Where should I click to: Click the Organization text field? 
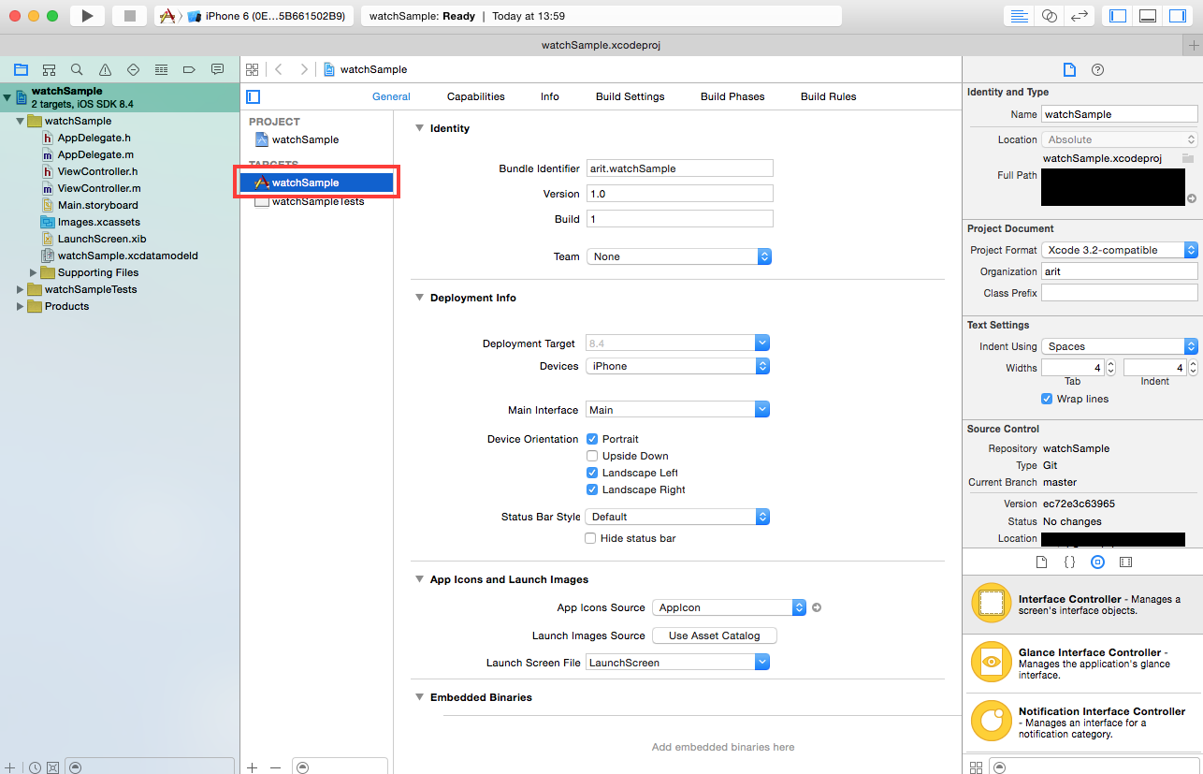pyautogui.click(x=1120, y=271)
